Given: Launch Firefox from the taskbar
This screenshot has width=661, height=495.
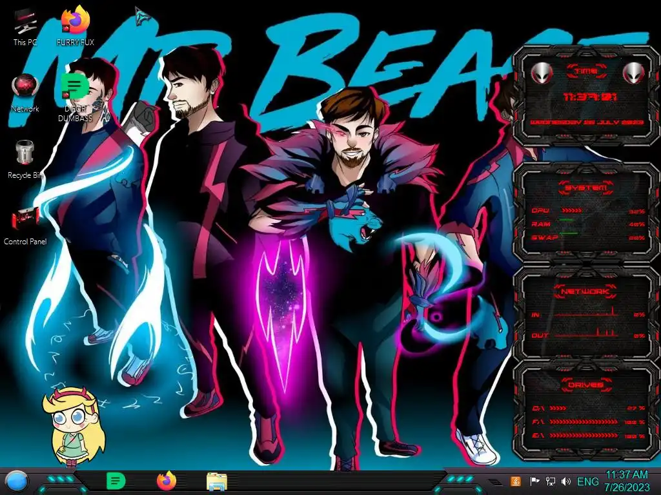Looking at the screenshot, I should [x=167, y=481].
